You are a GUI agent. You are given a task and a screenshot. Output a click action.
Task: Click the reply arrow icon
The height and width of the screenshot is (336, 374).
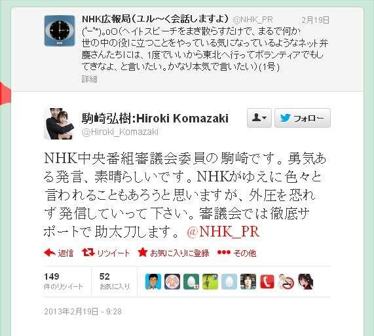coord(50,253)
